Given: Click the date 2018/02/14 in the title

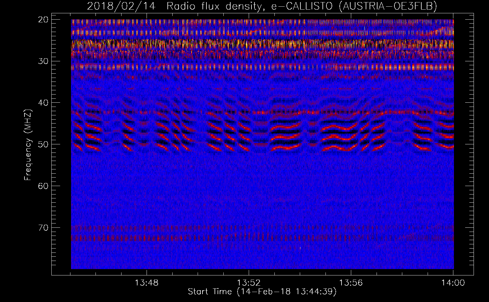Looking at the screenshot, I should [121, 6].
